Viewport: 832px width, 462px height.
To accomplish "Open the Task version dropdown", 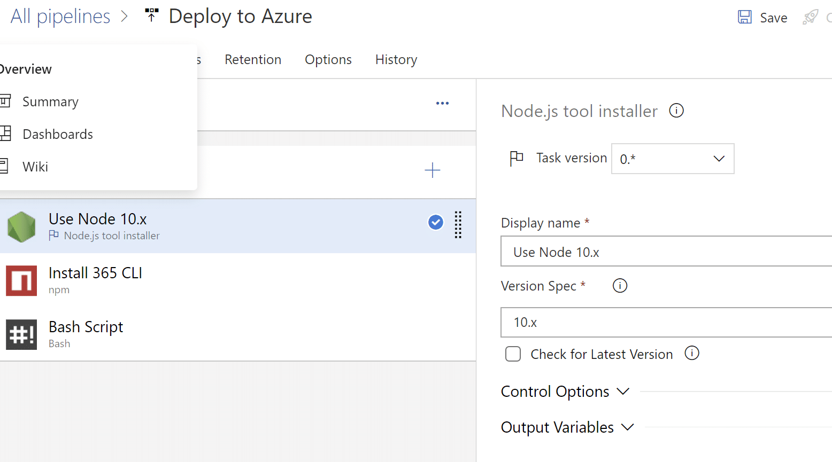I will pyautogui.click(x=673, y=159).
